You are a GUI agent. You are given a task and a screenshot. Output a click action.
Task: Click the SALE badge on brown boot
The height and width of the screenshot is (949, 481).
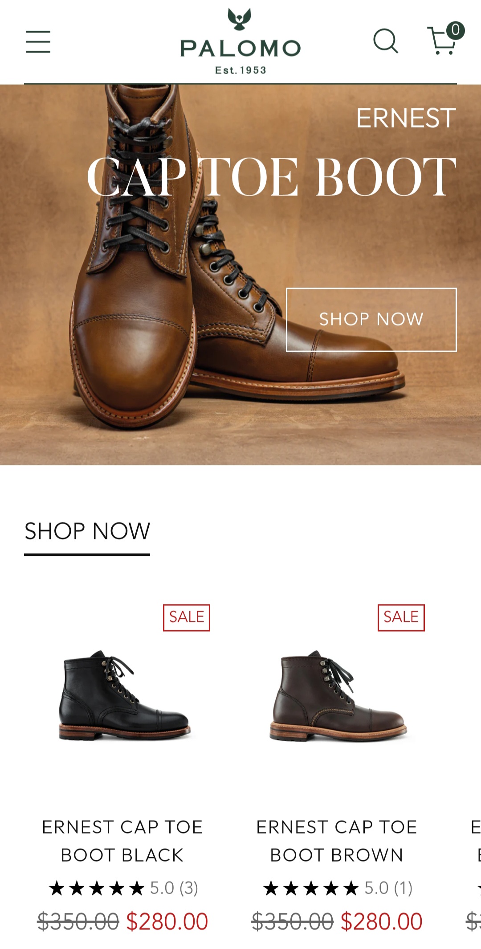click(401, 617)
